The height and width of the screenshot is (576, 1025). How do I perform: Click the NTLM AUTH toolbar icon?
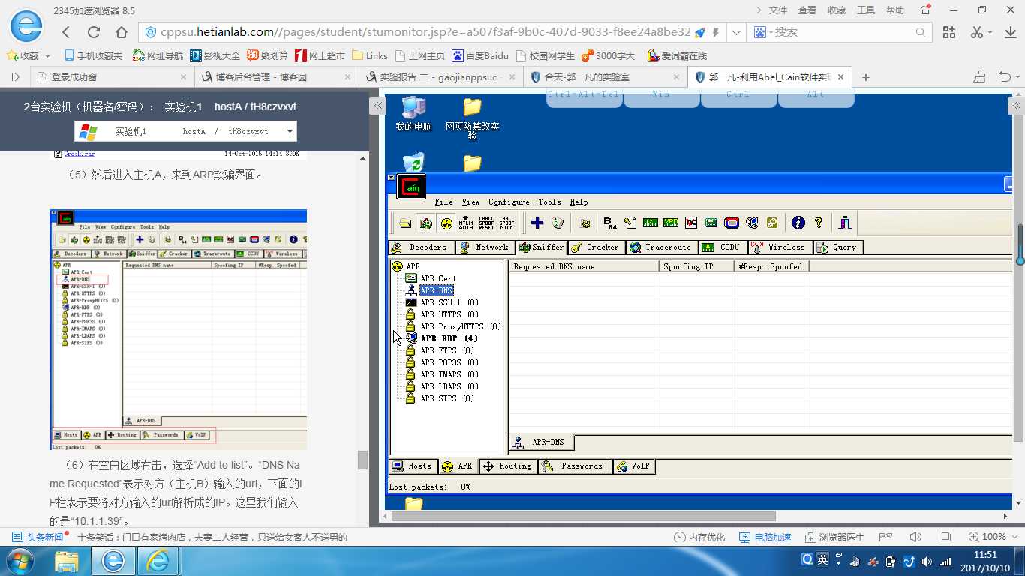pos(466,223)
